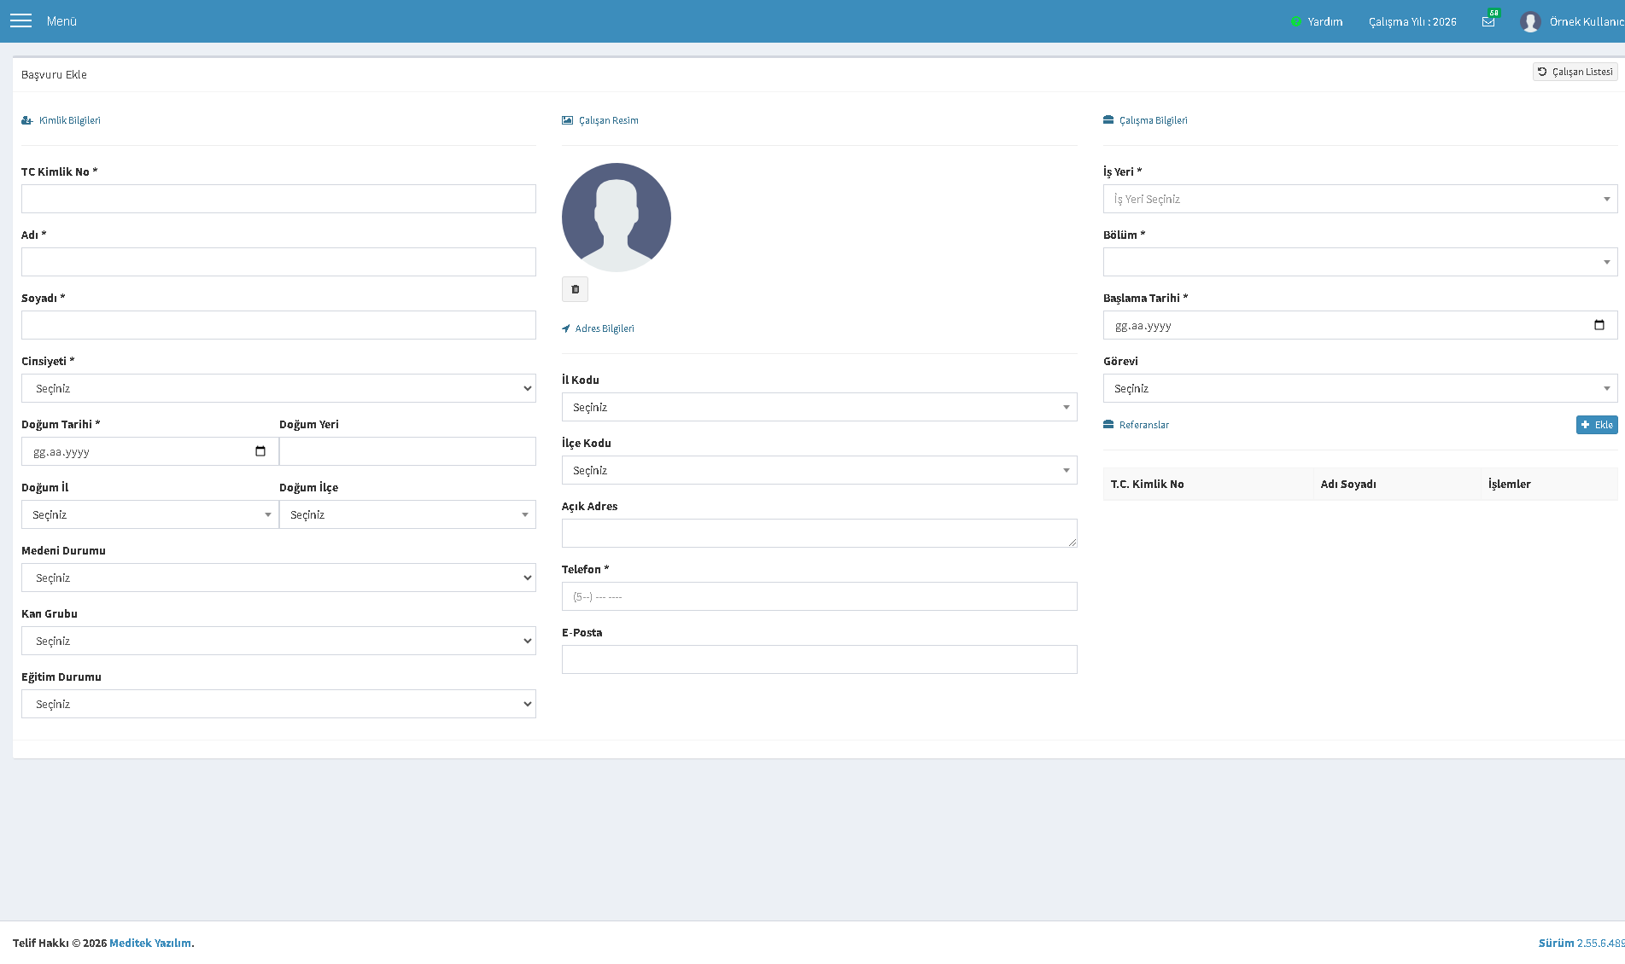This screenshot has height=964, width=1625.
Task: Open calendar picker for Doğum Tarihi
Action: click(260, 451)
